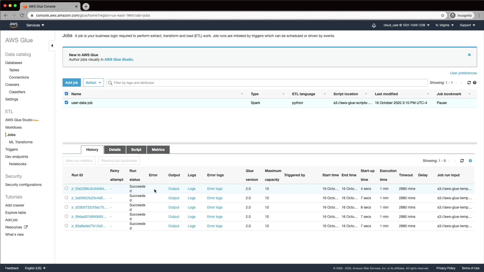Click the Add job button
Viewport: 484px width, 272px height.
(x=72, y=83)
